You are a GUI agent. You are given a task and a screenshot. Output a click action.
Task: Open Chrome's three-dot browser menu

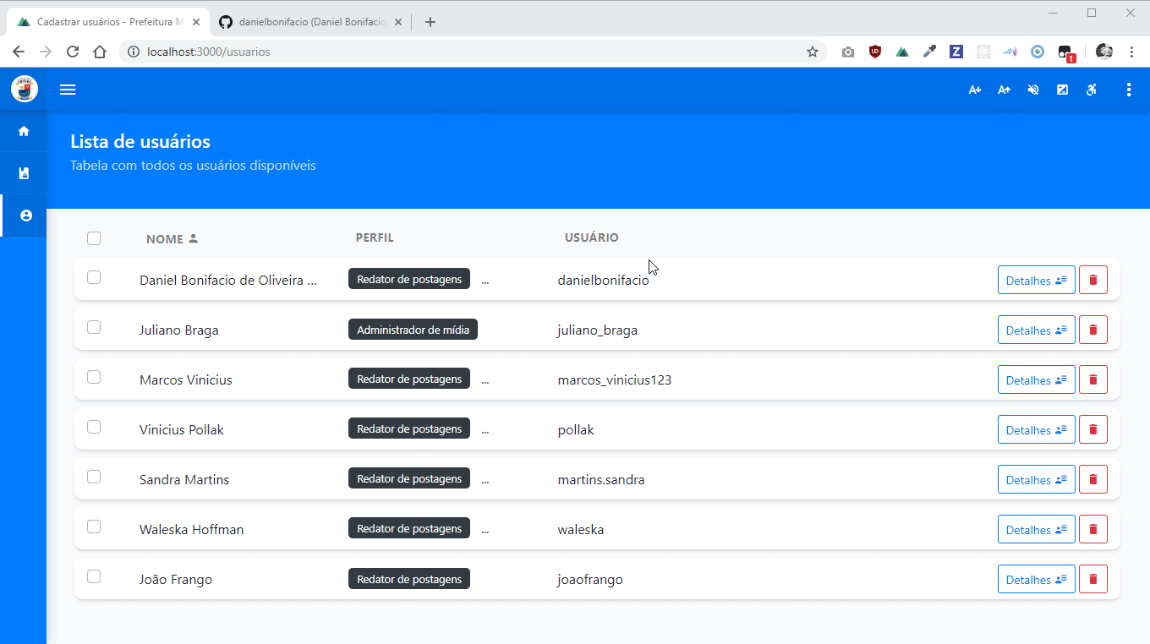[1131, 52]
